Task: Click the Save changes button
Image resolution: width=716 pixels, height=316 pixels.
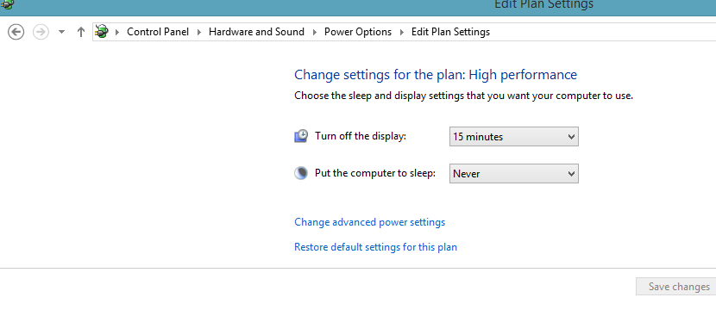Action: 677,287
